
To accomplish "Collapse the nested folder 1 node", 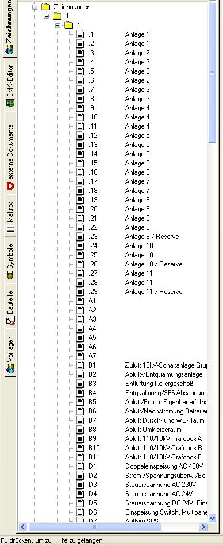I will (x=57, y=25).
